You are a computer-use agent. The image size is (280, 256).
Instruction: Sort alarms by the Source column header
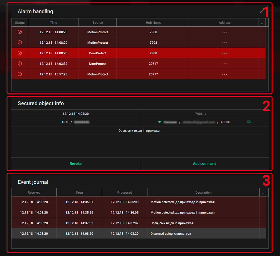click(x=98, y=23)
